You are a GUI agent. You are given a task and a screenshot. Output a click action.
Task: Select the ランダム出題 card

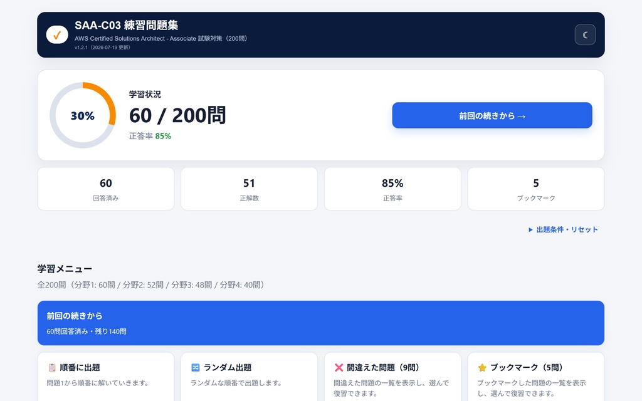(249, 377)
